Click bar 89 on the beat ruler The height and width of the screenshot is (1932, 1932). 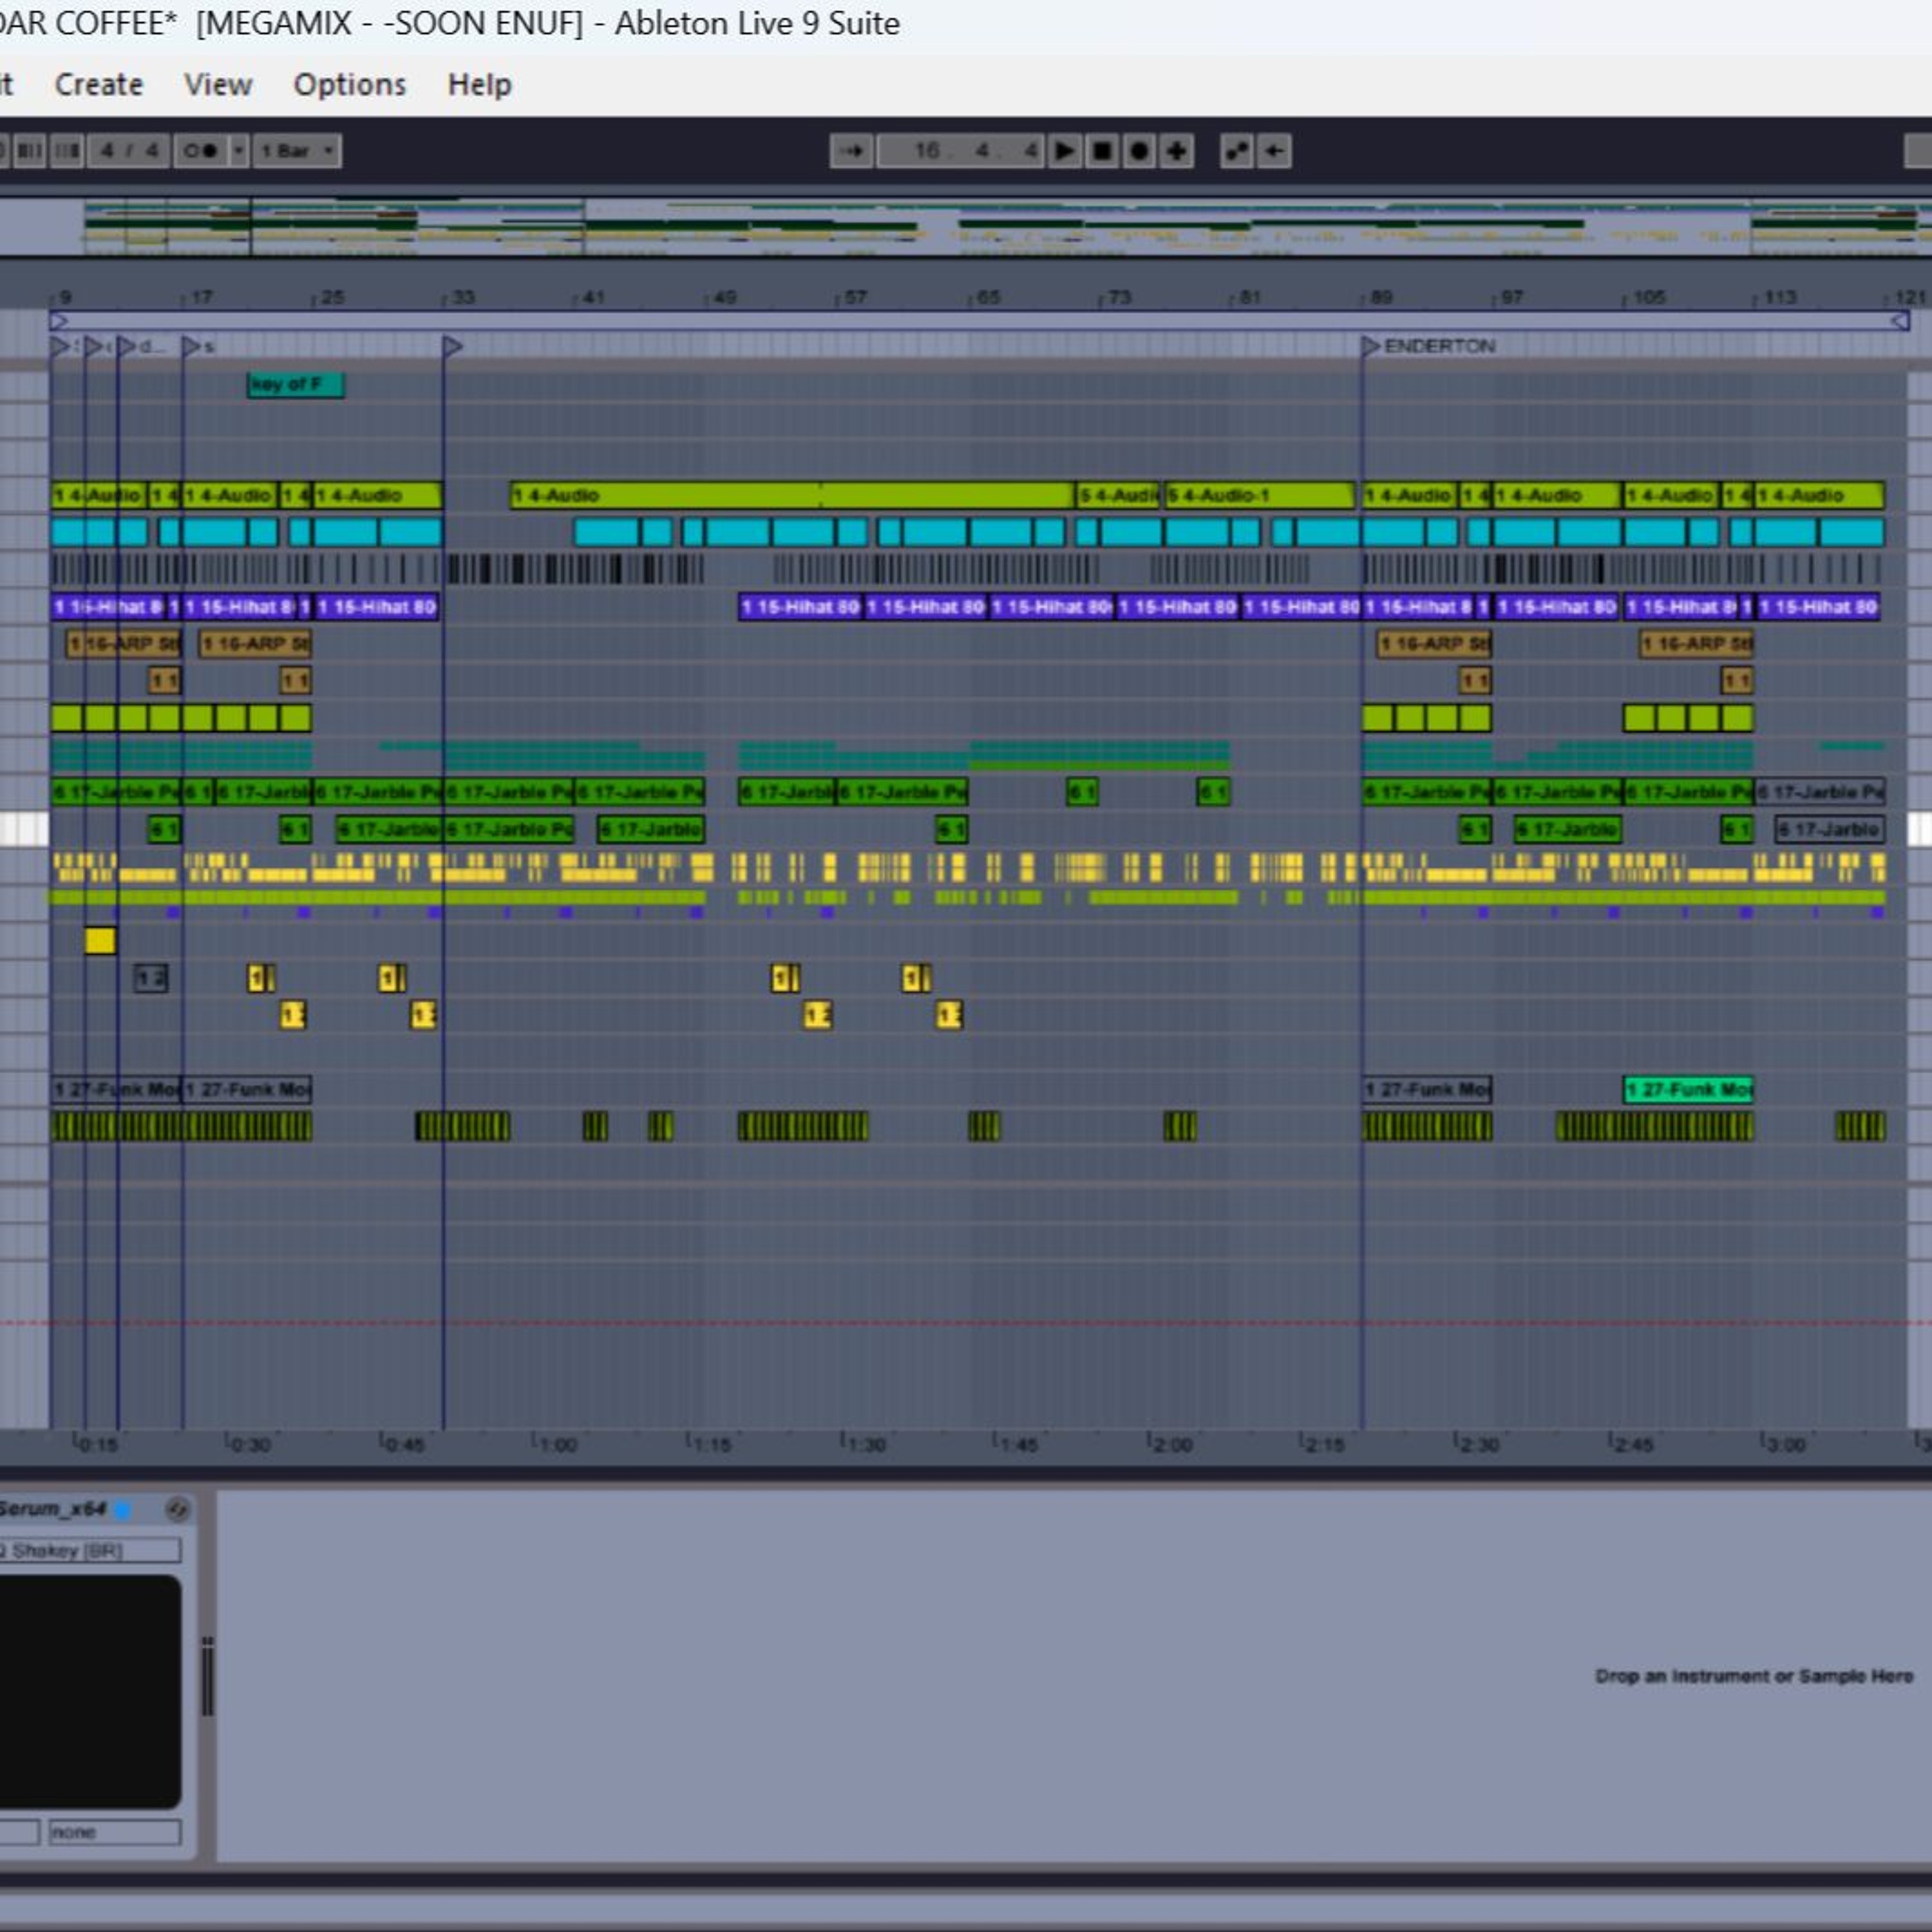pos(1379,298)
